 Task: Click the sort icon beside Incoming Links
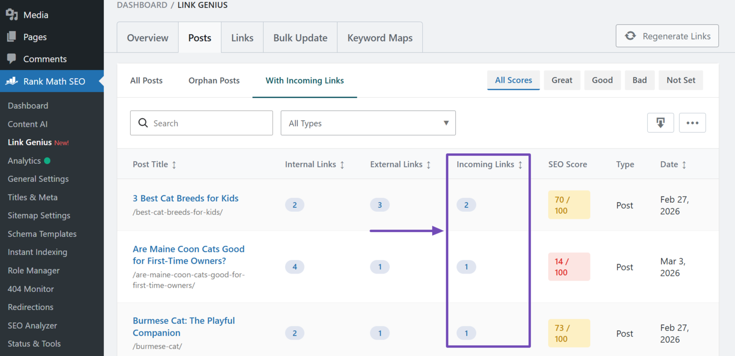[520, 164]
